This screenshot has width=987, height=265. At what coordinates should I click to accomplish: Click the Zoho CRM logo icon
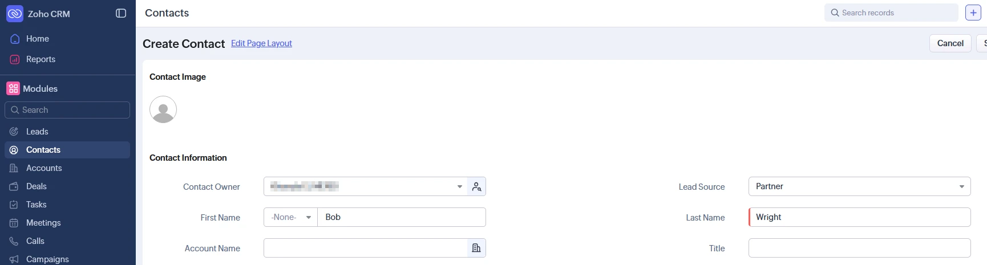coord(15,14)
